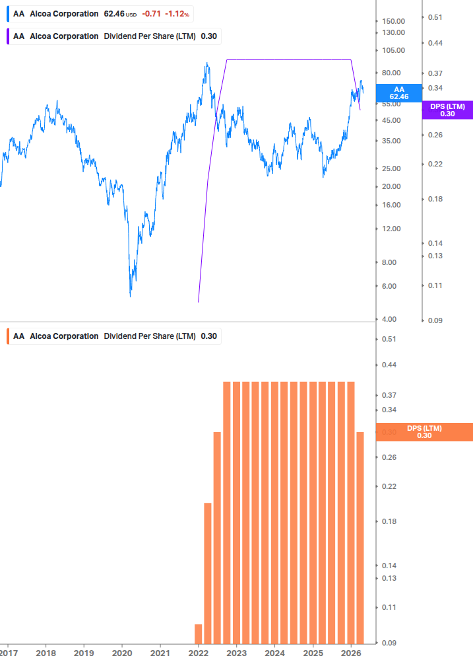Click the 2022 year label on the time axis
Screen dimensions: 473x664
tap(199, 653)
